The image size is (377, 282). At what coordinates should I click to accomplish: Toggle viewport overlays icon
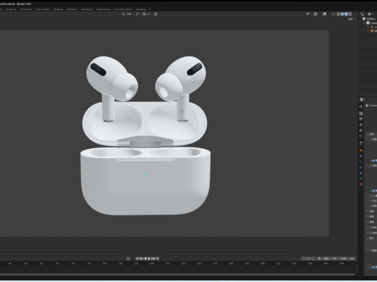coord(324,14)
